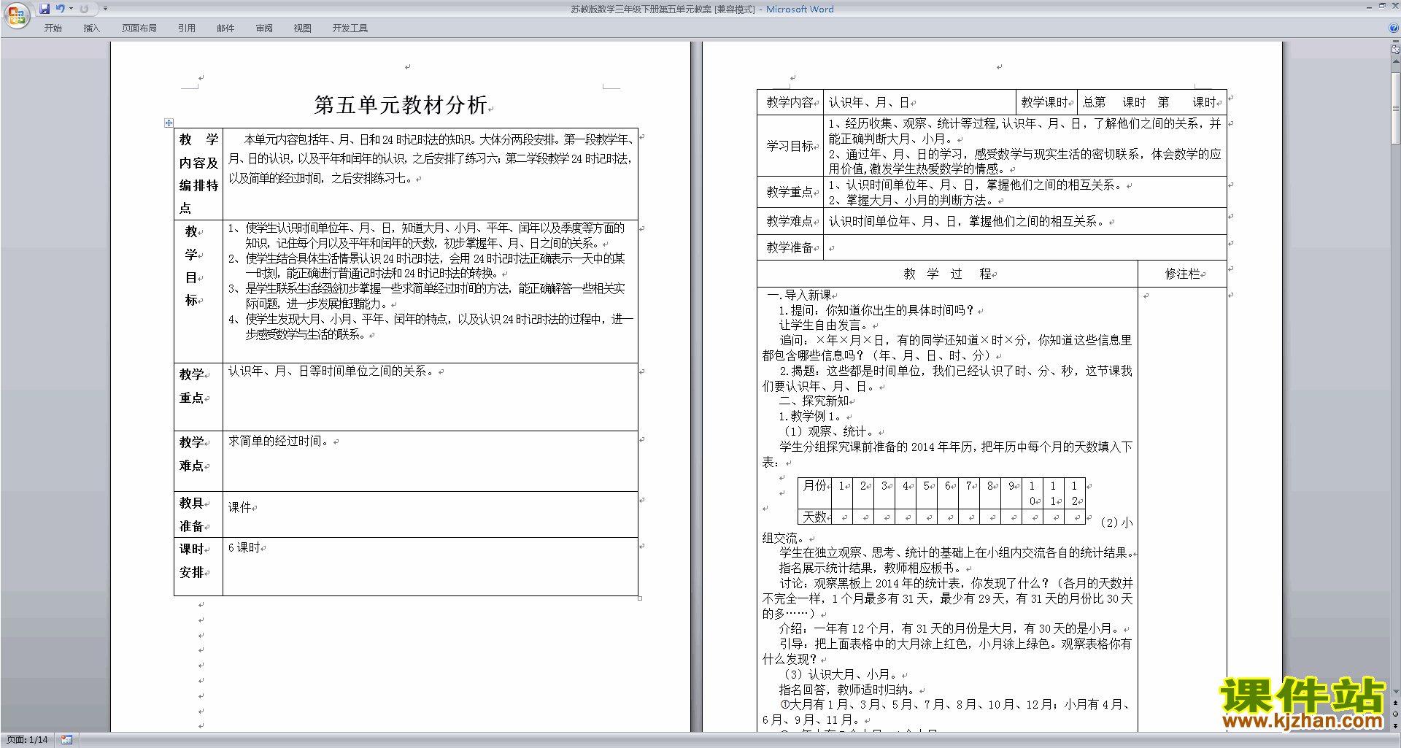Switch to the 页面布局 tab
Screen dimensions: 1401x748
[x=139, y=28]
